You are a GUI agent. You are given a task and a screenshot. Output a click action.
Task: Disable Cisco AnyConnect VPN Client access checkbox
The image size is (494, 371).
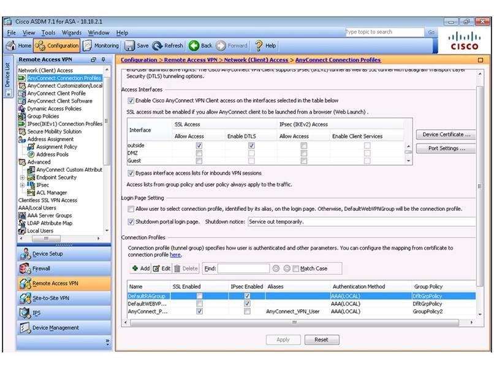131,101
